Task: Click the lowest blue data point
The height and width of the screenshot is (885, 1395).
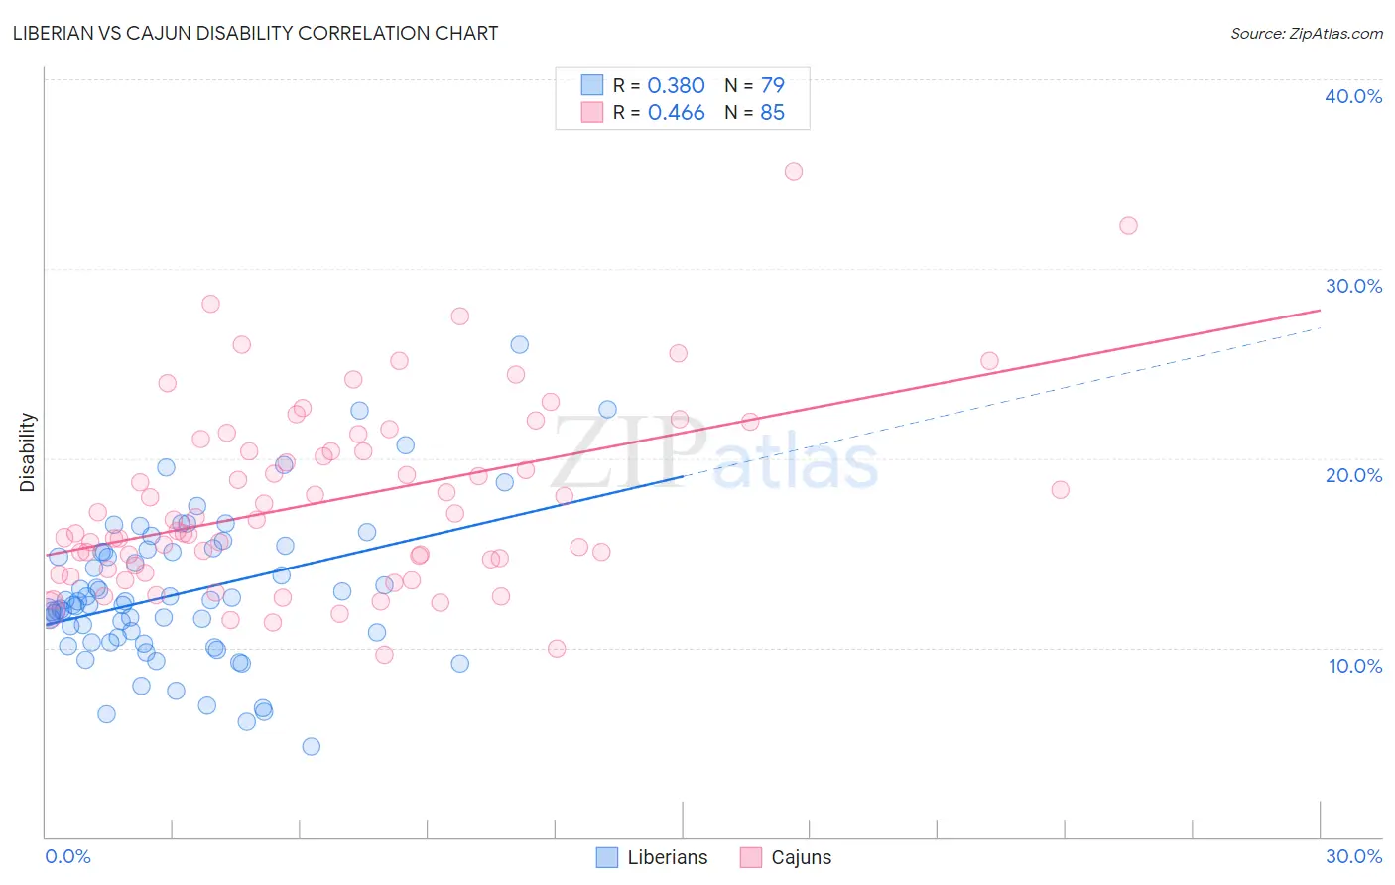Action: [x=312, y=746]
